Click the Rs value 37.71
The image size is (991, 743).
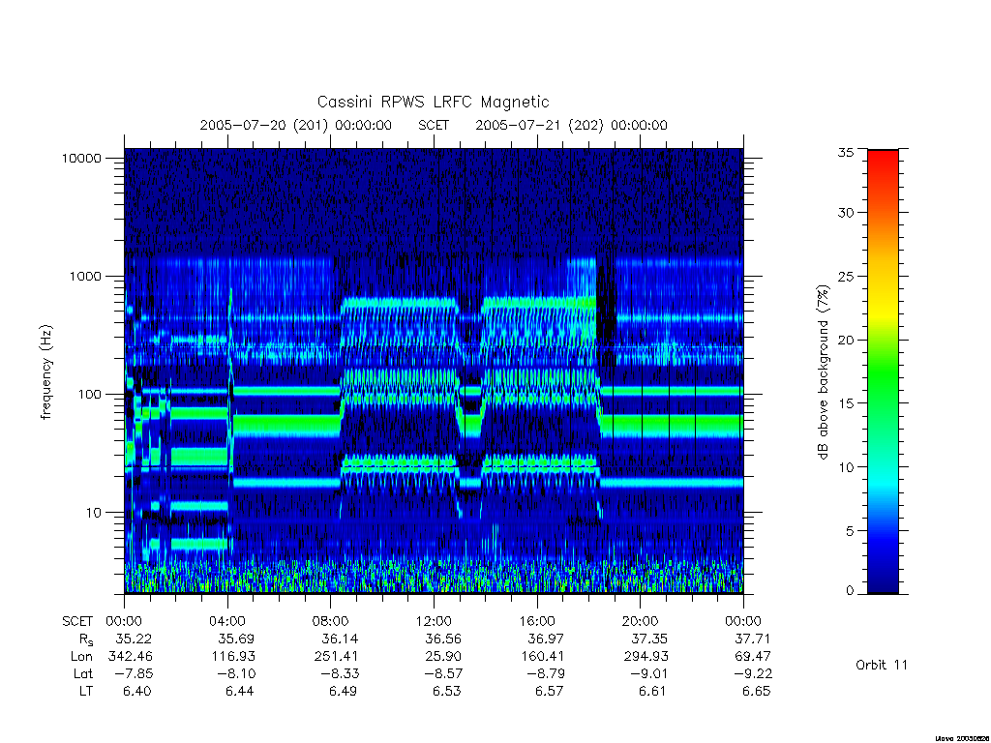[753, 639]
